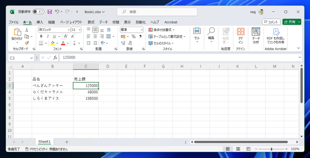310x158 pixels.
Task: Open the font color dropdown arrow
Action: (68, 43)
